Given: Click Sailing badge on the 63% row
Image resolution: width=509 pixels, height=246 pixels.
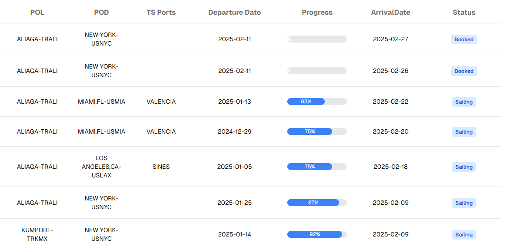Looking at the screenshot, I should click(x=464, y=102).
